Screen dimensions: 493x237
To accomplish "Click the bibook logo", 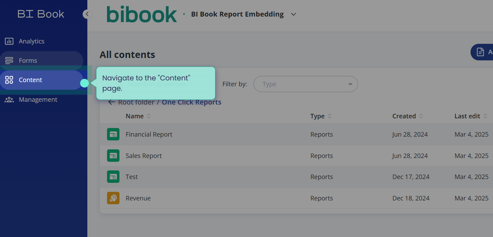I will 142,14.
